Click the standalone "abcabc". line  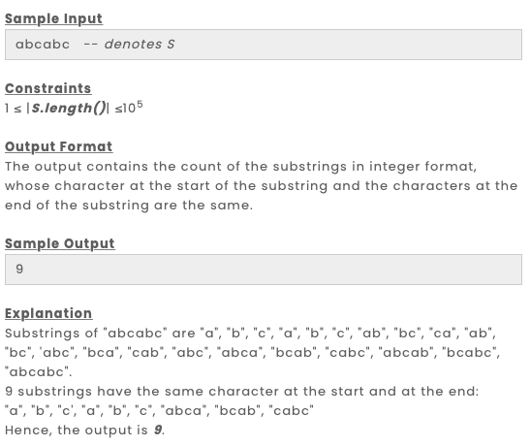click(38, 372)
